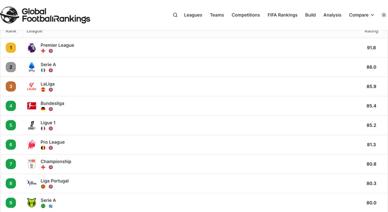Click the 85.2 rating value
This screenshot has height=212, width=388.
pos(371,125)
